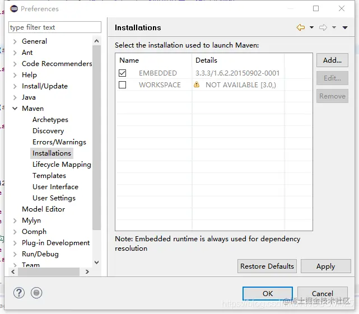The width and height of the screenshot is (359, 314).
Task: Select General in preferences tree
Action: 34,41
